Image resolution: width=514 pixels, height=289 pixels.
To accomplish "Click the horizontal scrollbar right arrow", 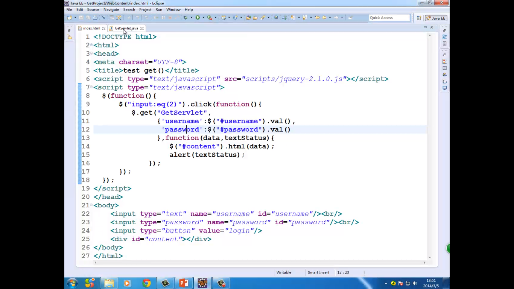I will click(x=425, y=263).
